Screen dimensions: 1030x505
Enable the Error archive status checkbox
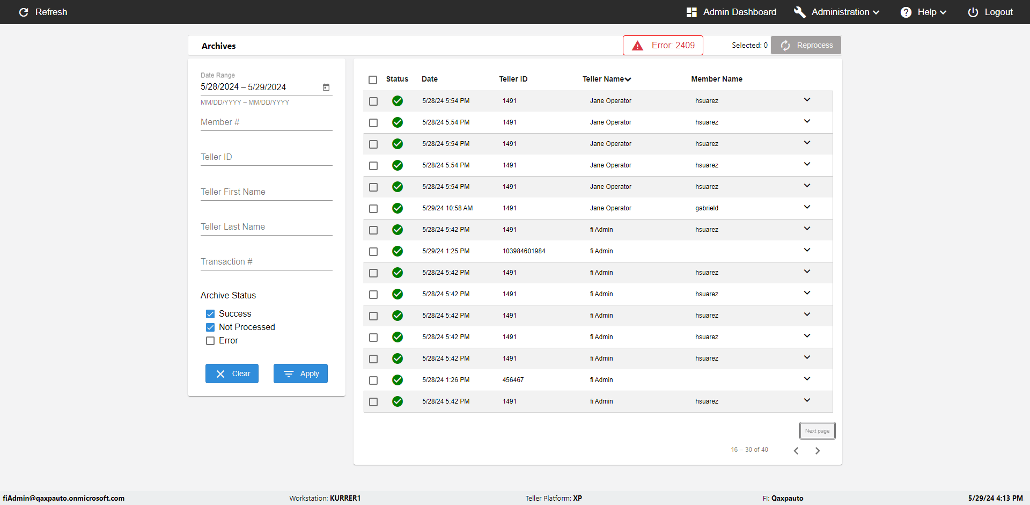(x=210, y=341)
